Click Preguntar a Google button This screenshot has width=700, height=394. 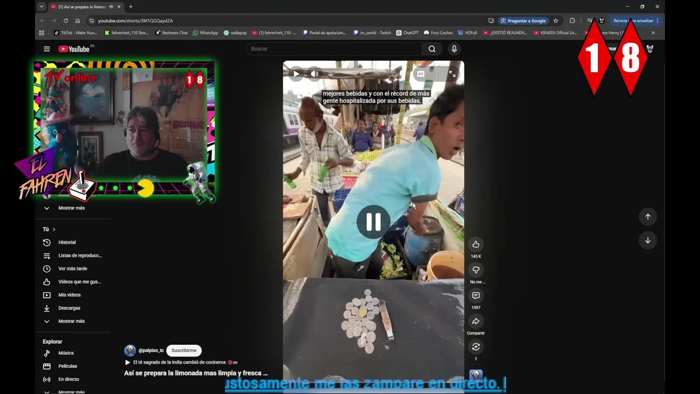click(523, 21)
